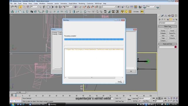Click Bind to Space Warp icon

point(28,7)
